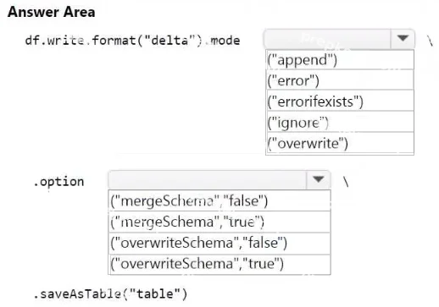The width and height of the screenshot is (439, 307).
Task: Click the empty .option combo box field
Action: coord(208,179)
